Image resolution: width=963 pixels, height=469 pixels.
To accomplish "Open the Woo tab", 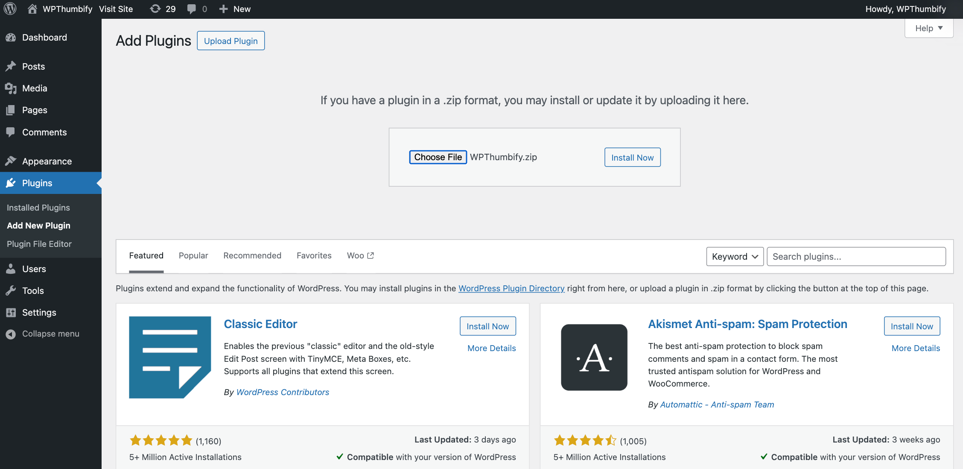I will 360,255.
